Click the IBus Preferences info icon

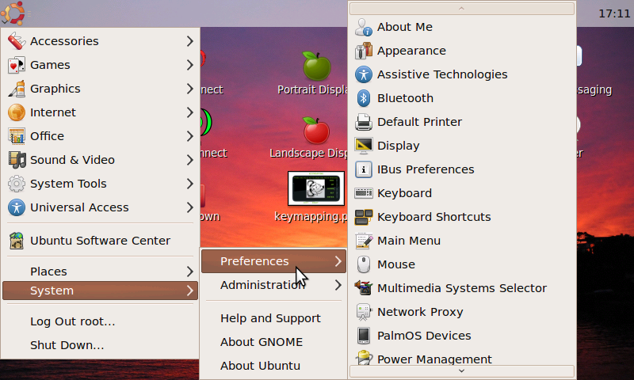pos(364,169)
